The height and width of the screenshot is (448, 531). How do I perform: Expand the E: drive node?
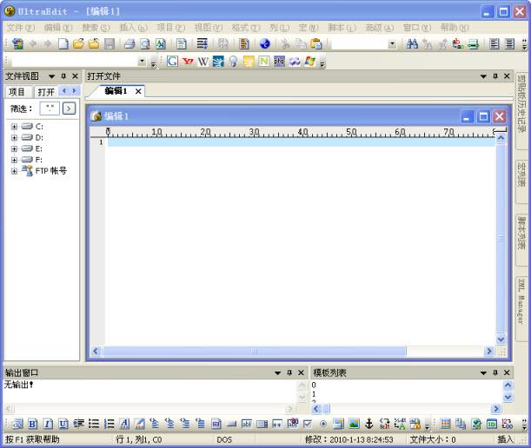point(14,148)
